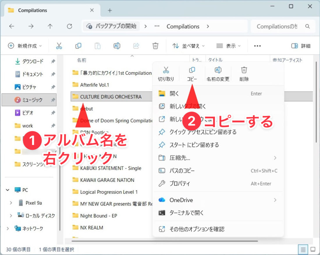Choose パスのコピー in context menu
The image size is (320, 255).
tap(218, 171)
